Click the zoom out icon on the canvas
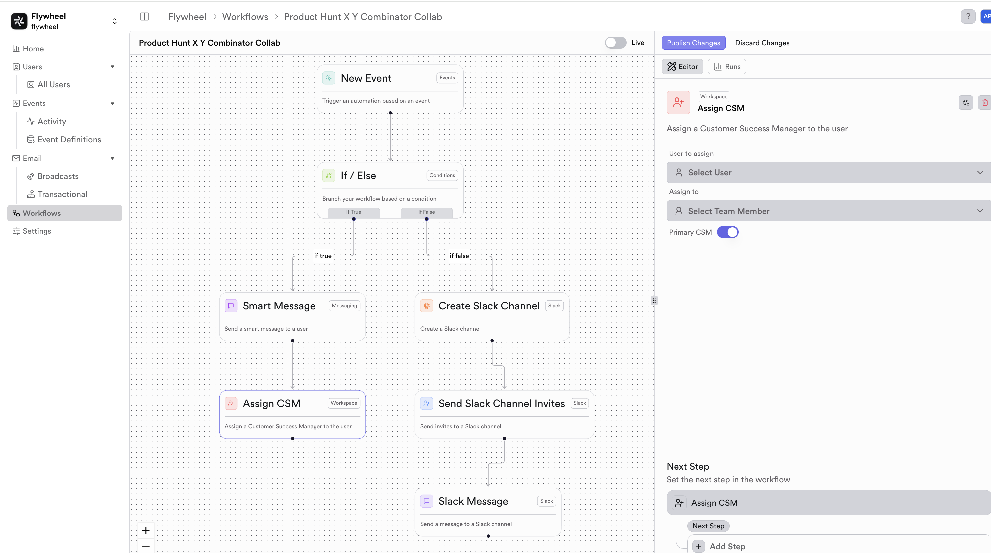The image size is (991, 553). click(x=146, y=546)
